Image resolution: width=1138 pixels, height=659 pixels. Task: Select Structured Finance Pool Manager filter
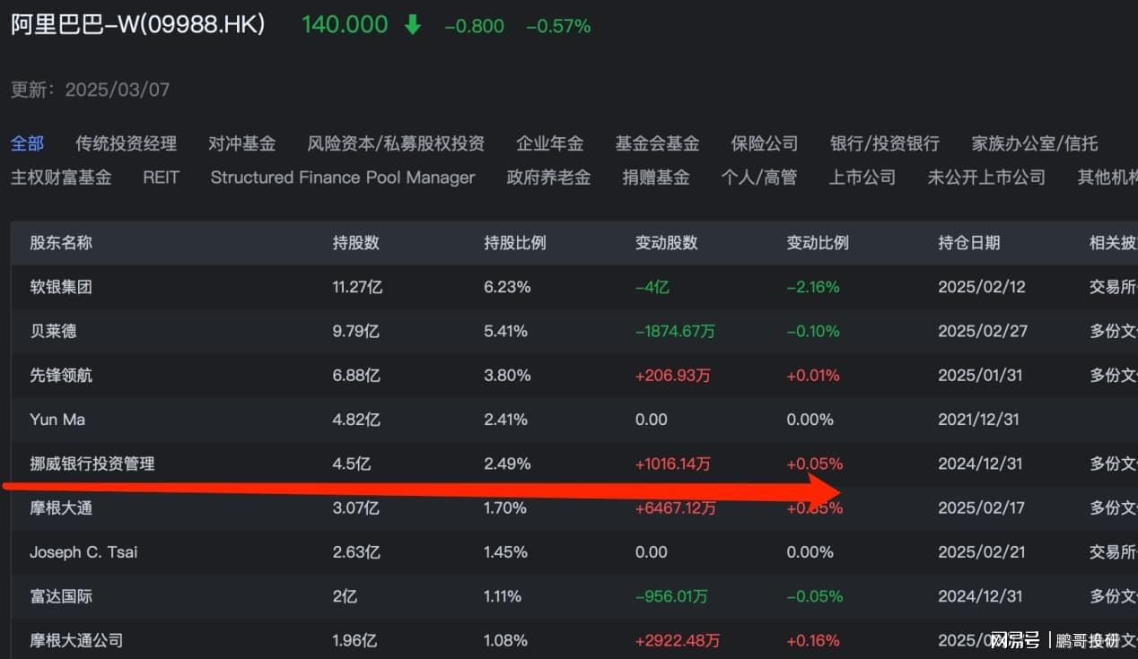pos(343,178)
